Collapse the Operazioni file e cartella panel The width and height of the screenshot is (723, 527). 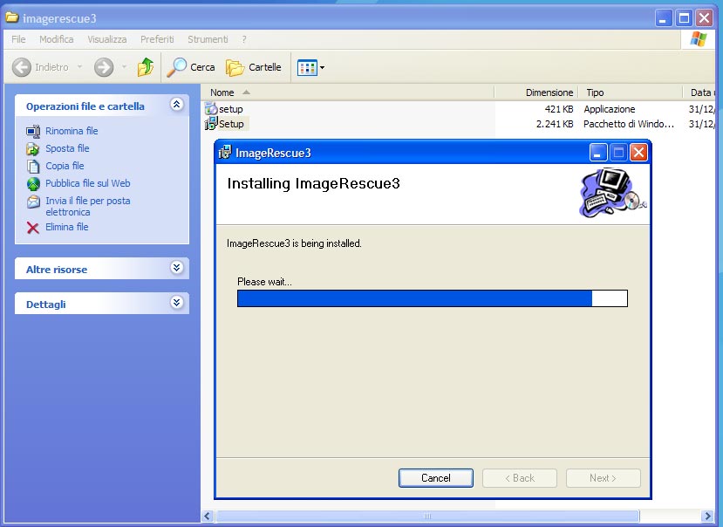point(176,105)
